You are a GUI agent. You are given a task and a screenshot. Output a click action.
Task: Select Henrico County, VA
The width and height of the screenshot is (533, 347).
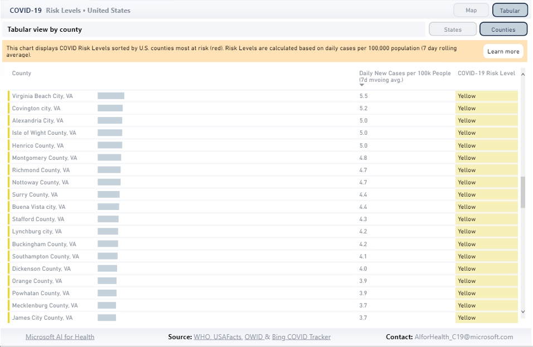(263, 145)
